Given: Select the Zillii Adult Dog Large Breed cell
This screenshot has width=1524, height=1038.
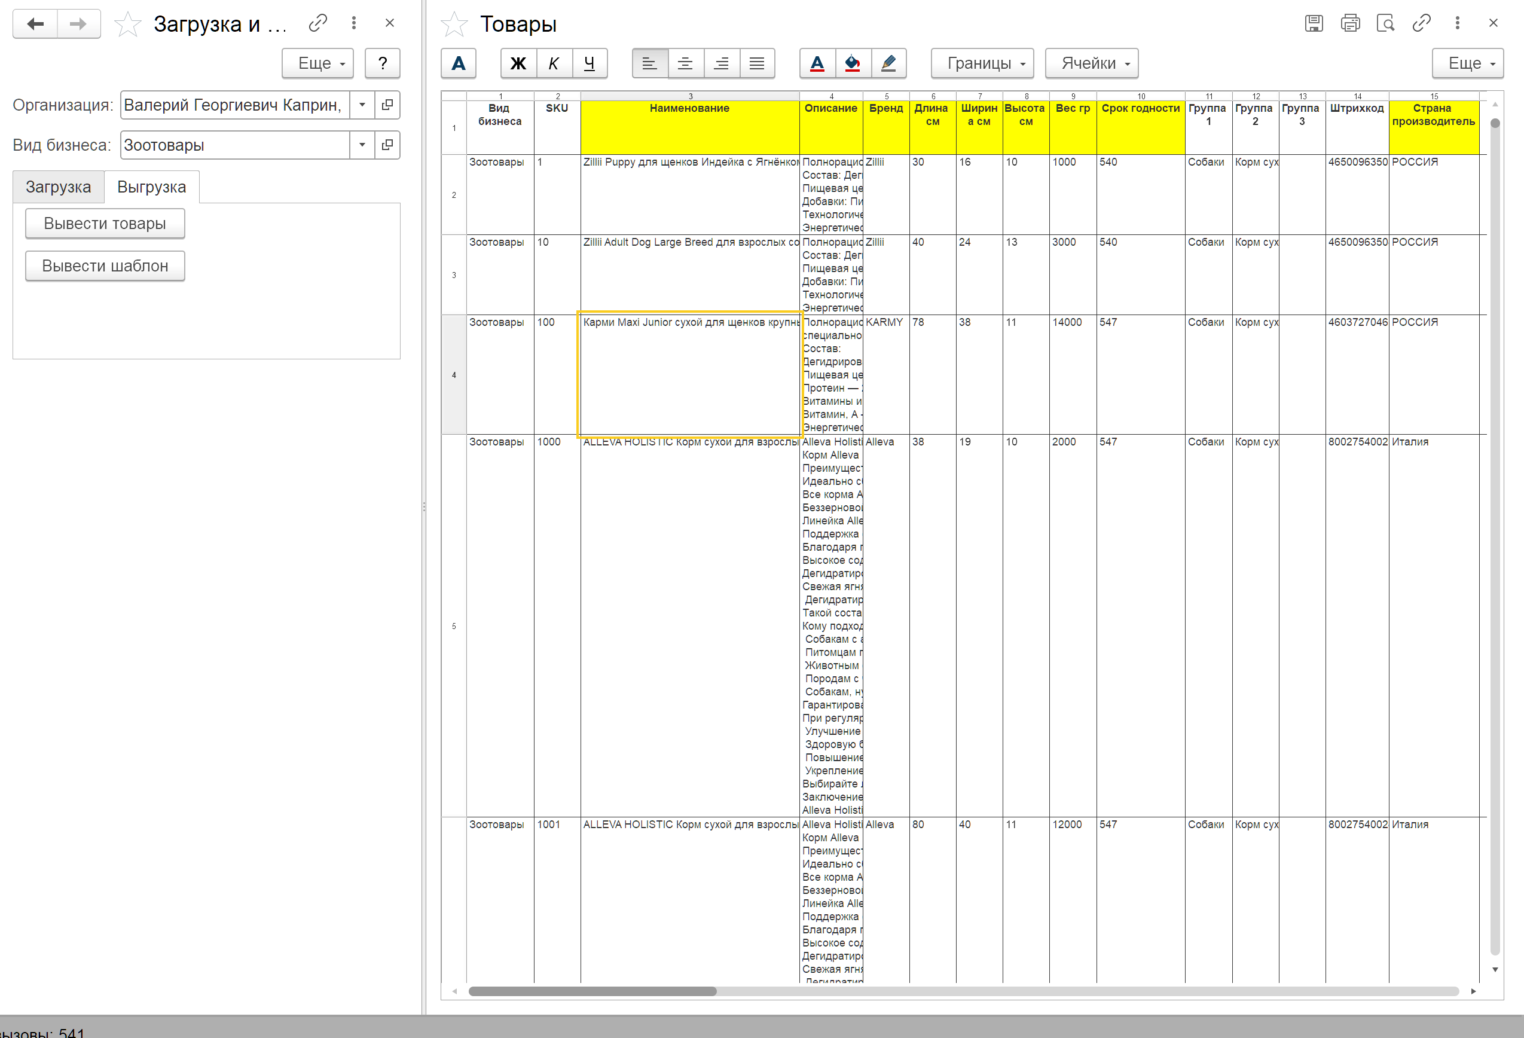Looking at the screenshot, I should click(x=690, y=274).
